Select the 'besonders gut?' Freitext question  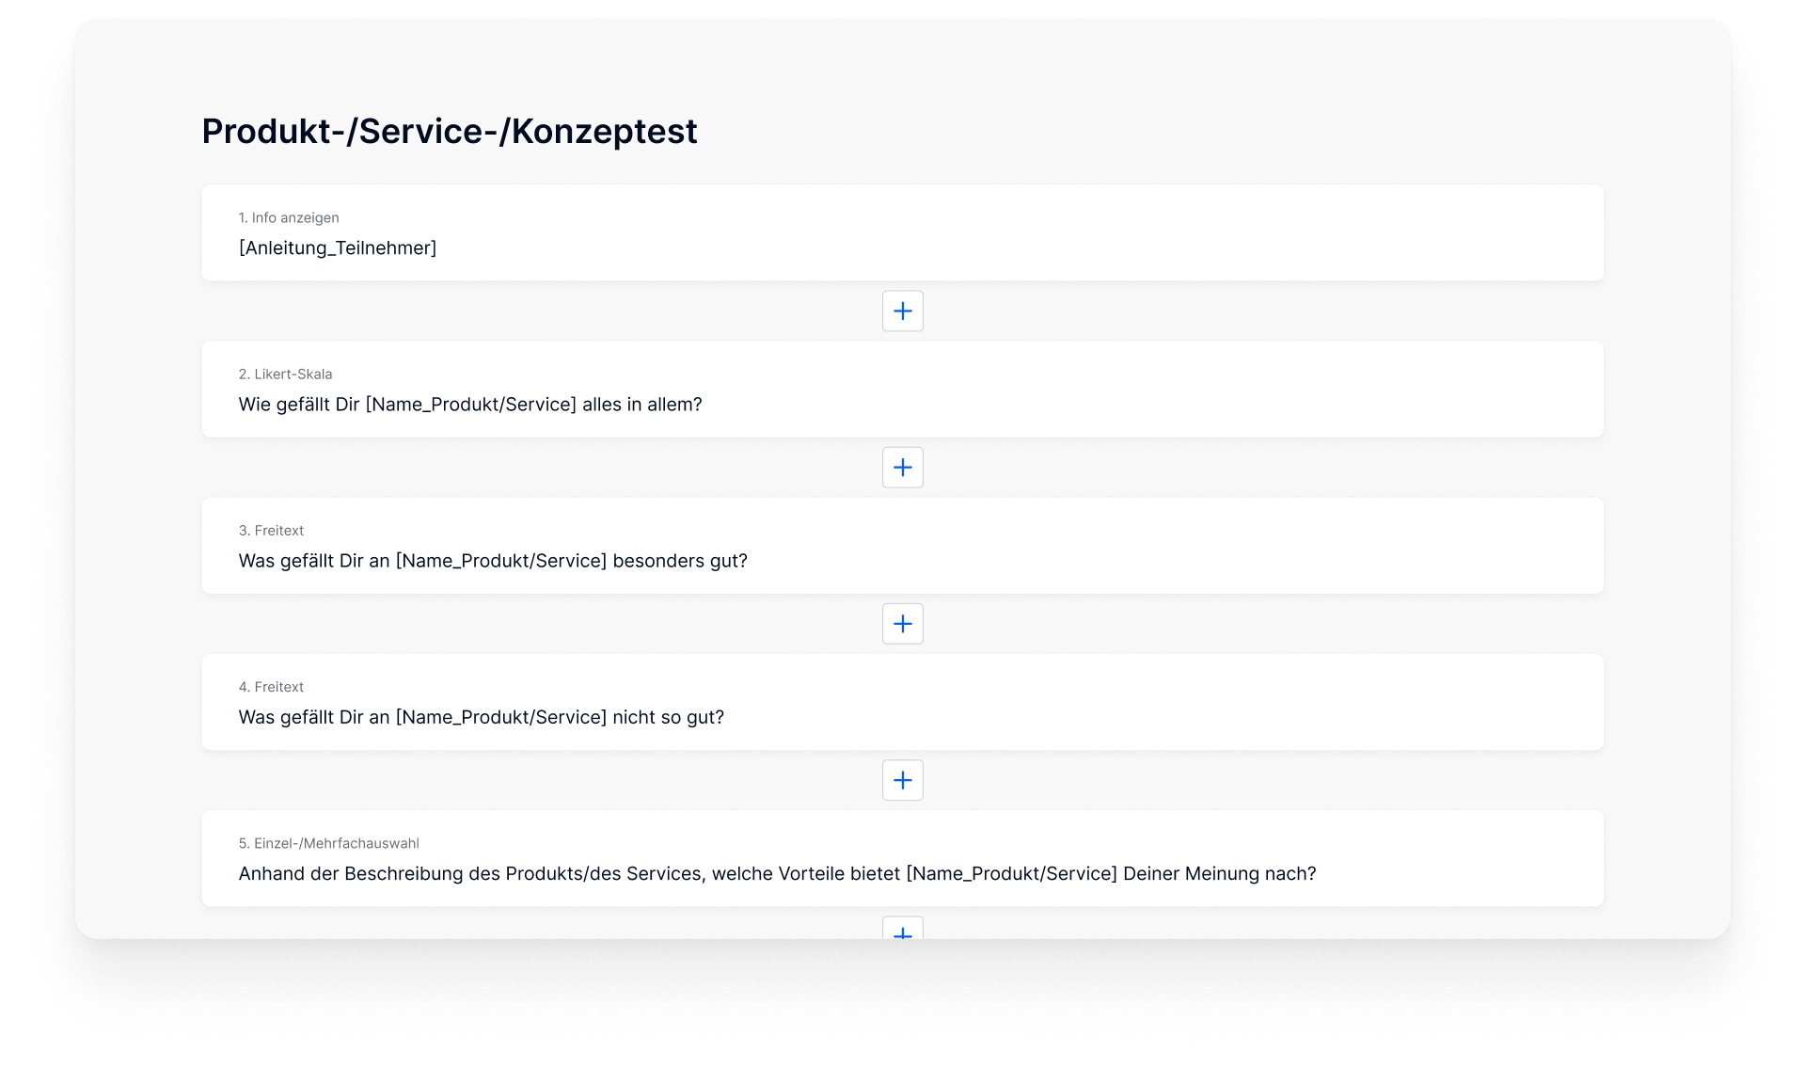(x=492, y=560)
